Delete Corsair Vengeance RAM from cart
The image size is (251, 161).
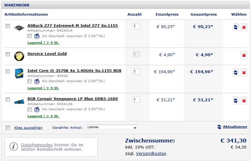click(244, 100)
